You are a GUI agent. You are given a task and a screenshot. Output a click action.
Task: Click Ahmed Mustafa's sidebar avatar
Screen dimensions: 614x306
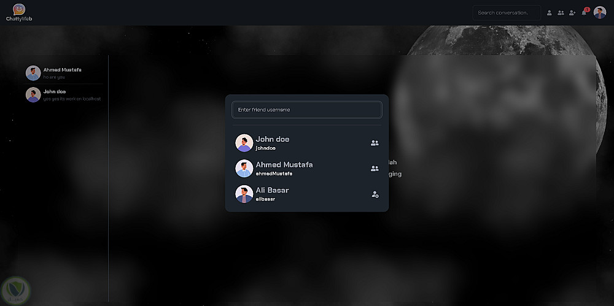[33, 73]
